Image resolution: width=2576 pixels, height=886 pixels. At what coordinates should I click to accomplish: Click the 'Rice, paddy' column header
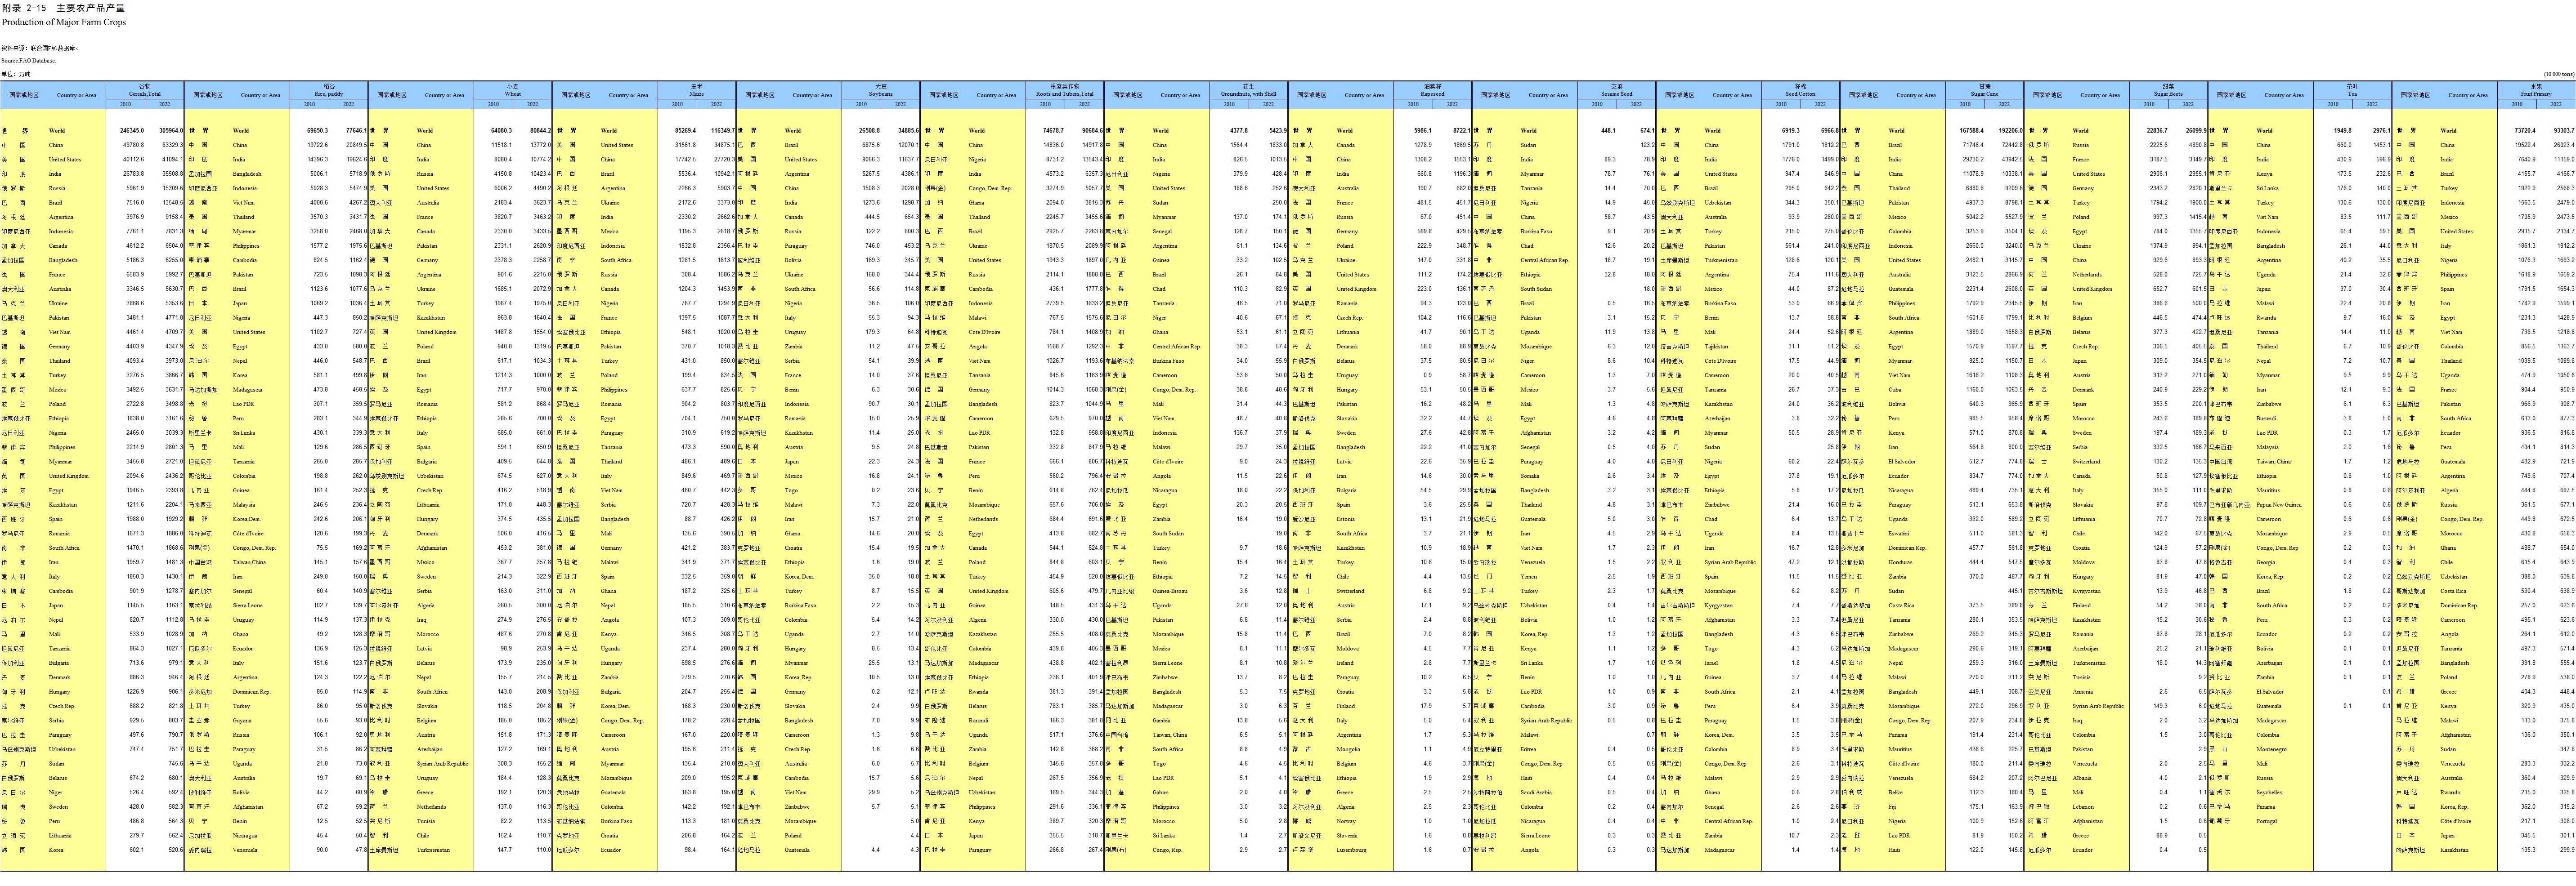click(329, 94)
